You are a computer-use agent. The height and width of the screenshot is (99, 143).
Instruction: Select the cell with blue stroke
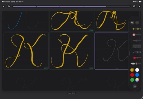(26, 21)
